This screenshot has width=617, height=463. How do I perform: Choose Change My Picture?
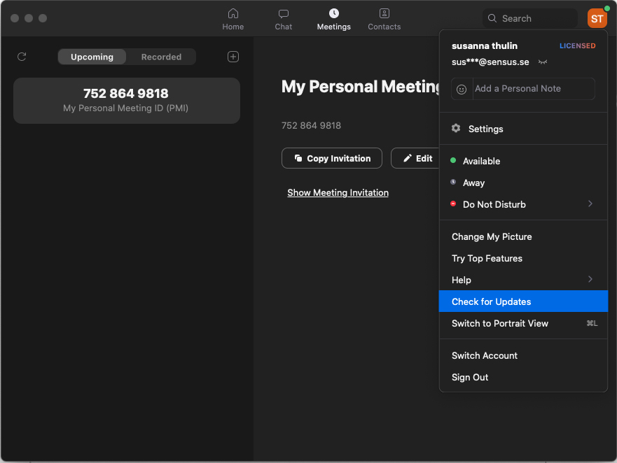click(523, 236)
